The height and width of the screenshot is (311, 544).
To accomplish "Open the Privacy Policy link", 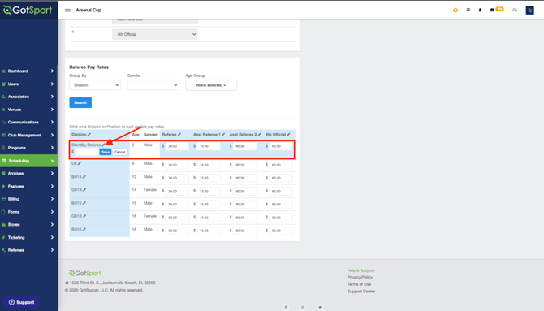I will point(360,277).
